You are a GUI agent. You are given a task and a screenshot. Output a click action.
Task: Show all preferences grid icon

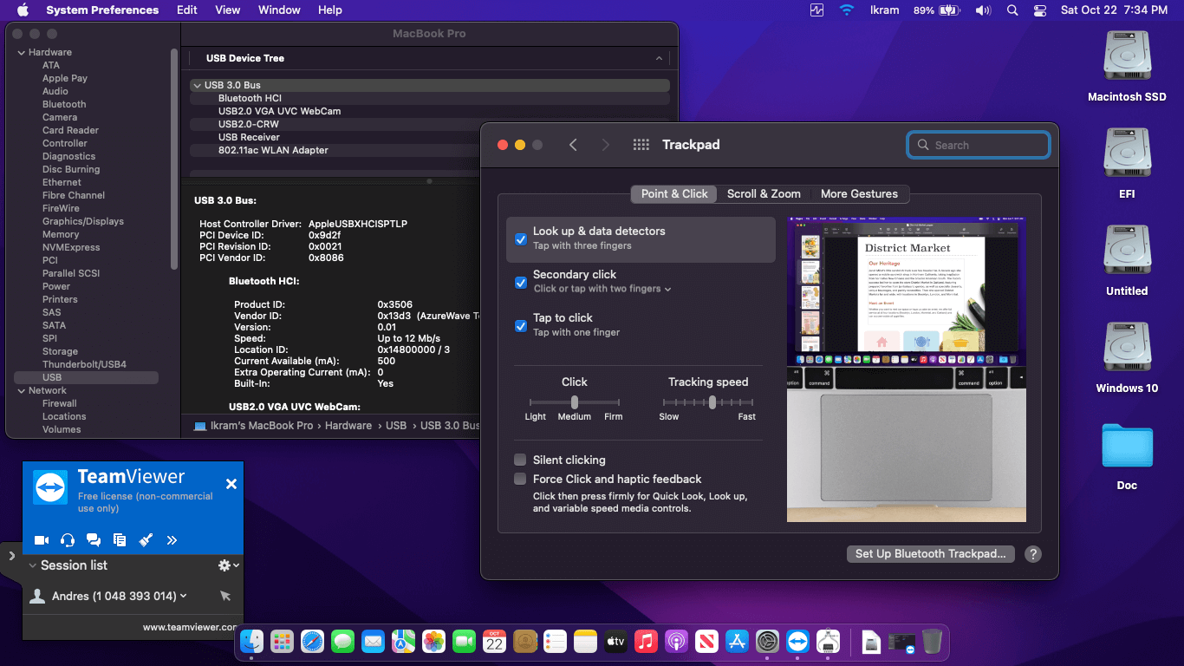tap(641, 145)
